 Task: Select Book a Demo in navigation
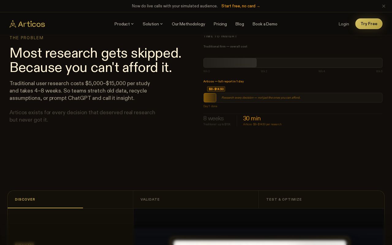(x=265, y=24)
